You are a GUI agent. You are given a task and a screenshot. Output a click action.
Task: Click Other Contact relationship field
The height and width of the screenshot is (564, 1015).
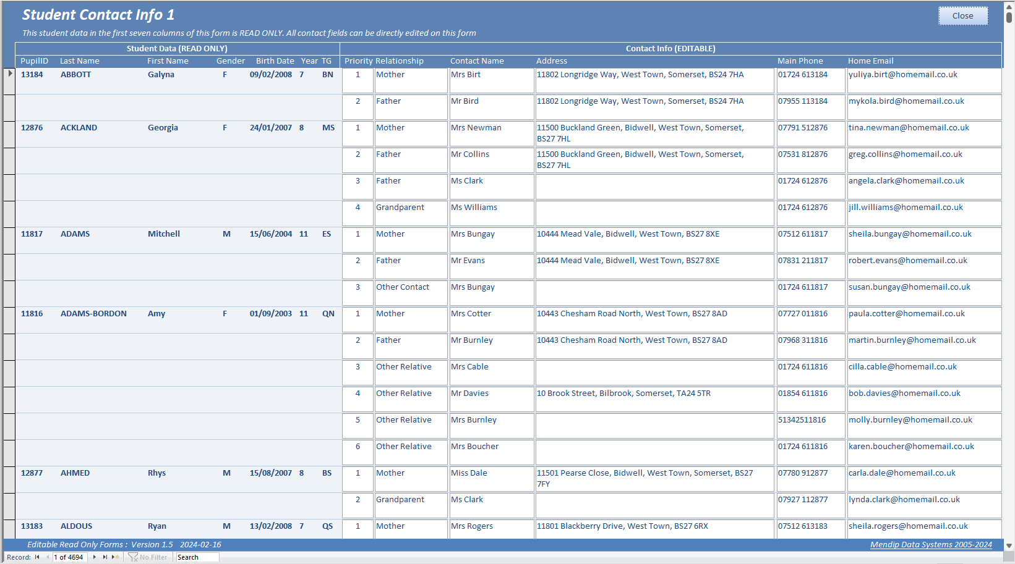(411, 293)
